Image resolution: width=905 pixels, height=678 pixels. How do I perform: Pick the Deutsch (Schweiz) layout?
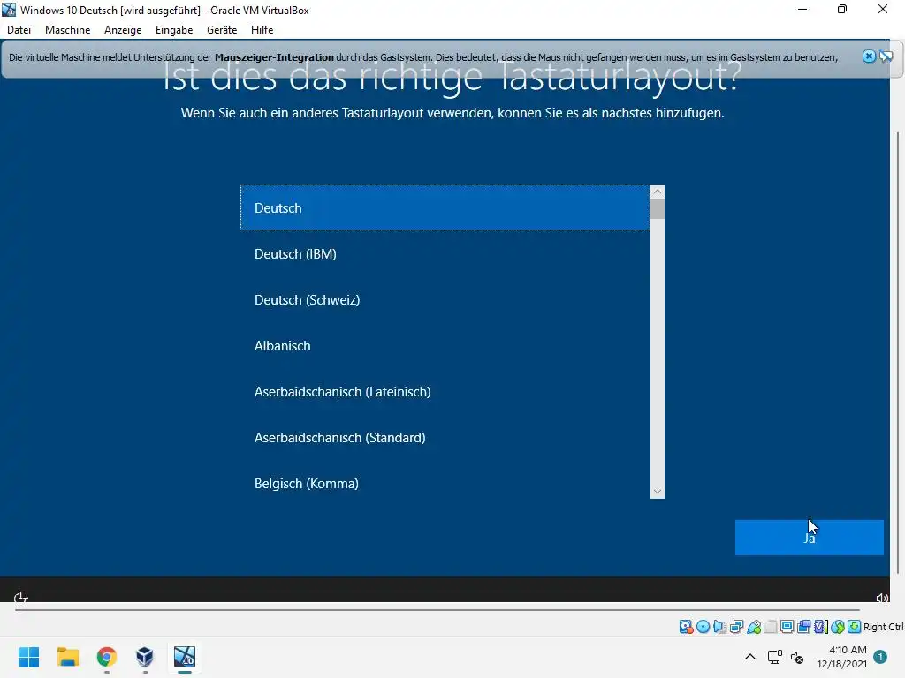pyautogui.click(x=445, y=300)
